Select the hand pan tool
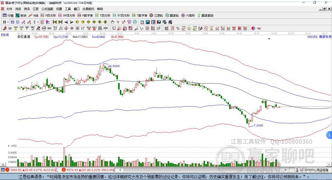Screen dimensions: 332x180 [x=112, y=22]
